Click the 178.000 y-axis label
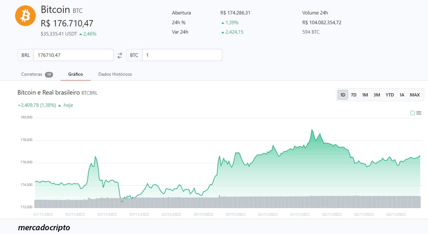Screen dimensions: 428x234 coord(26,140)
